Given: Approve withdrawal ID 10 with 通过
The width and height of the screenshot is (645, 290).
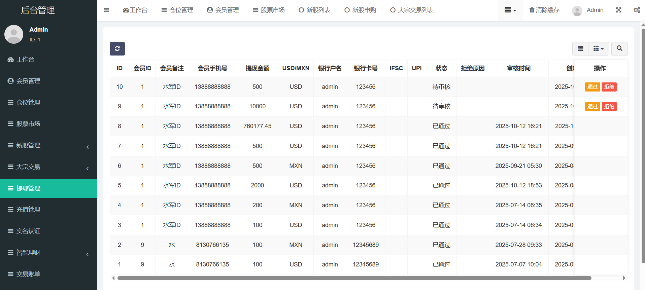Looking at the screenshot, I should click(592, 87).
